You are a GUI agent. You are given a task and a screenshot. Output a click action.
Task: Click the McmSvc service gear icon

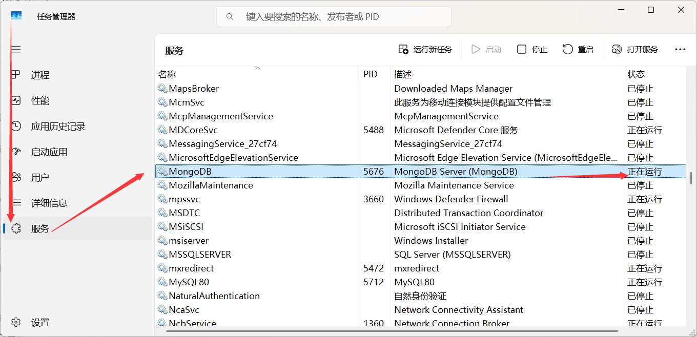click(x=162, y=102)
